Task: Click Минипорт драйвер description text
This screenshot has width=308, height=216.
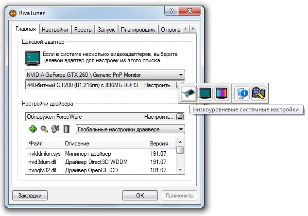Action: [x=88, y=154]
